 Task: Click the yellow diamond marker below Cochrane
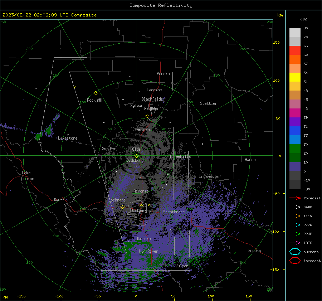pos(122,207)
